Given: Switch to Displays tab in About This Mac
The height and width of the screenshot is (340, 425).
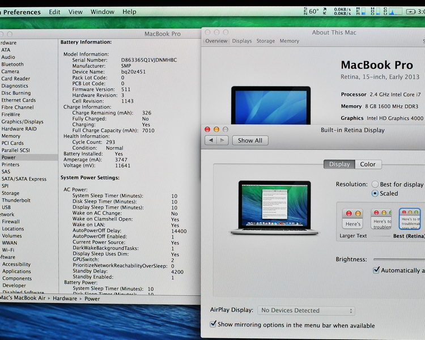Looking at the screenshot, I should click(242, 41).
